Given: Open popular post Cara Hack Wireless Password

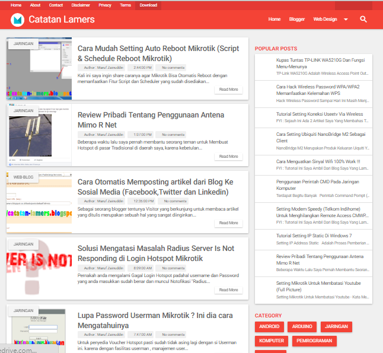Looking at the screenshot, I should coord(318,90).
